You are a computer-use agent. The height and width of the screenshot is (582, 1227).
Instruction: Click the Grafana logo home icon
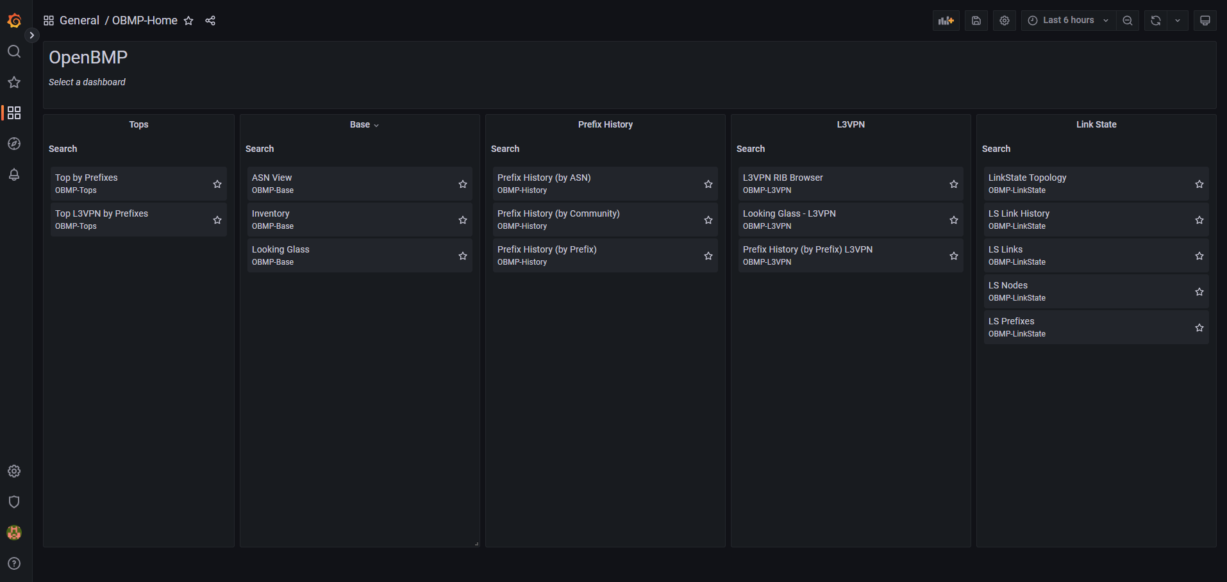click(14, 21)
